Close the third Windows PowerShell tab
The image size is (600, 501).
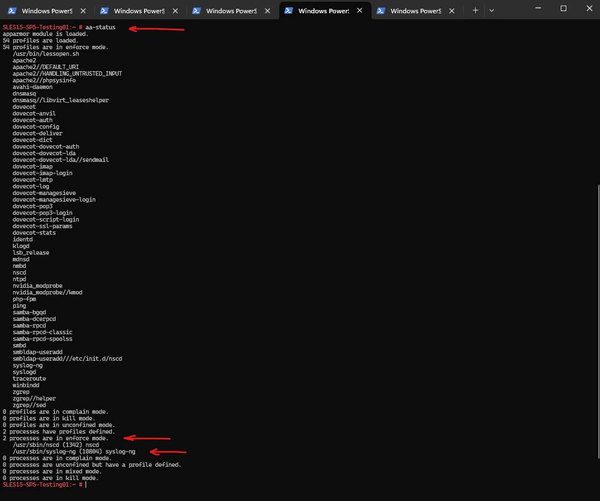(x=268, y=10)
